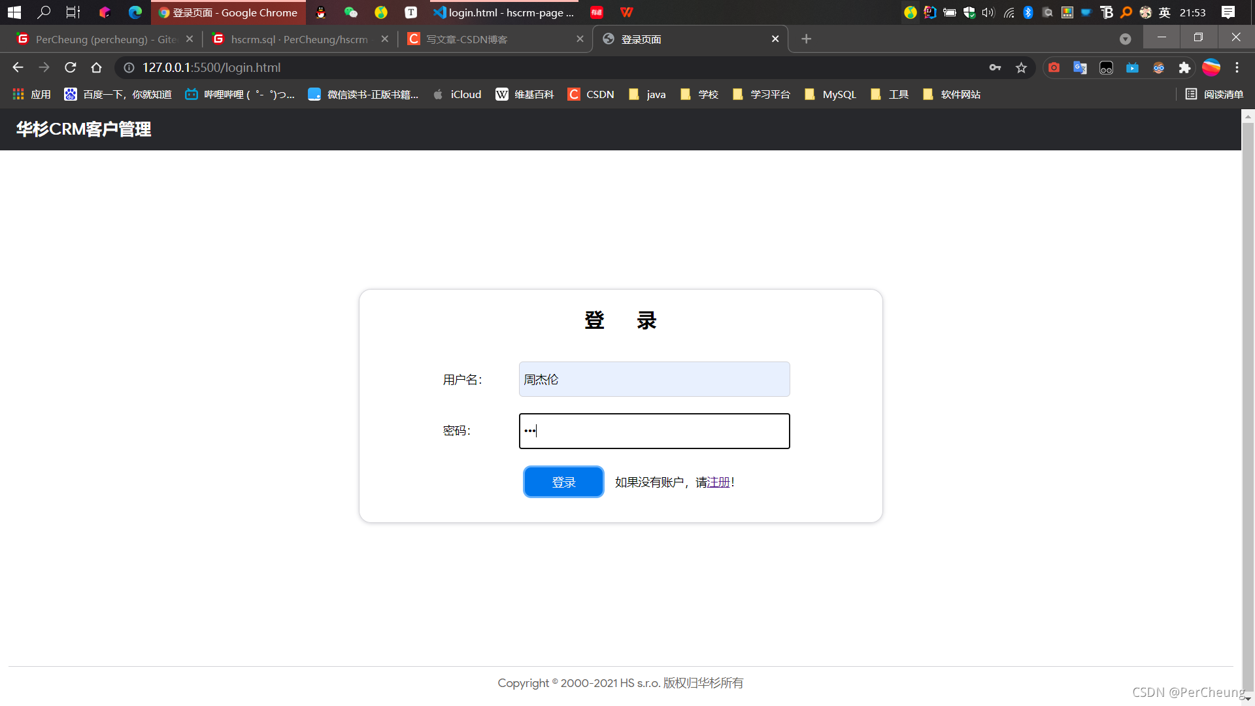The width and height of the screenshot is (1255, 706).
Task: Click the page vertical scrollbar
Action: point(1248,392)
